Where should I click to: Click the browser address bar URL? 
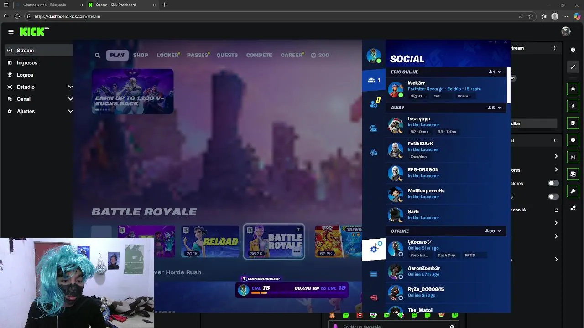(67, 16)
